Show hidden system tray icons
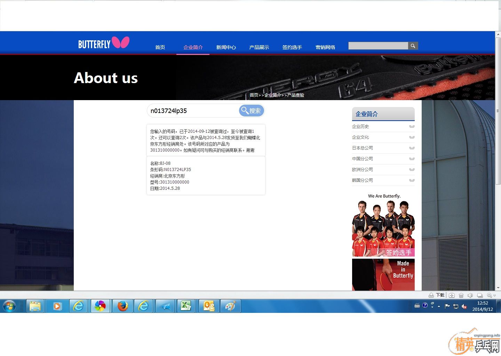The width and height of the screenshot is (501, 356). 439,306
